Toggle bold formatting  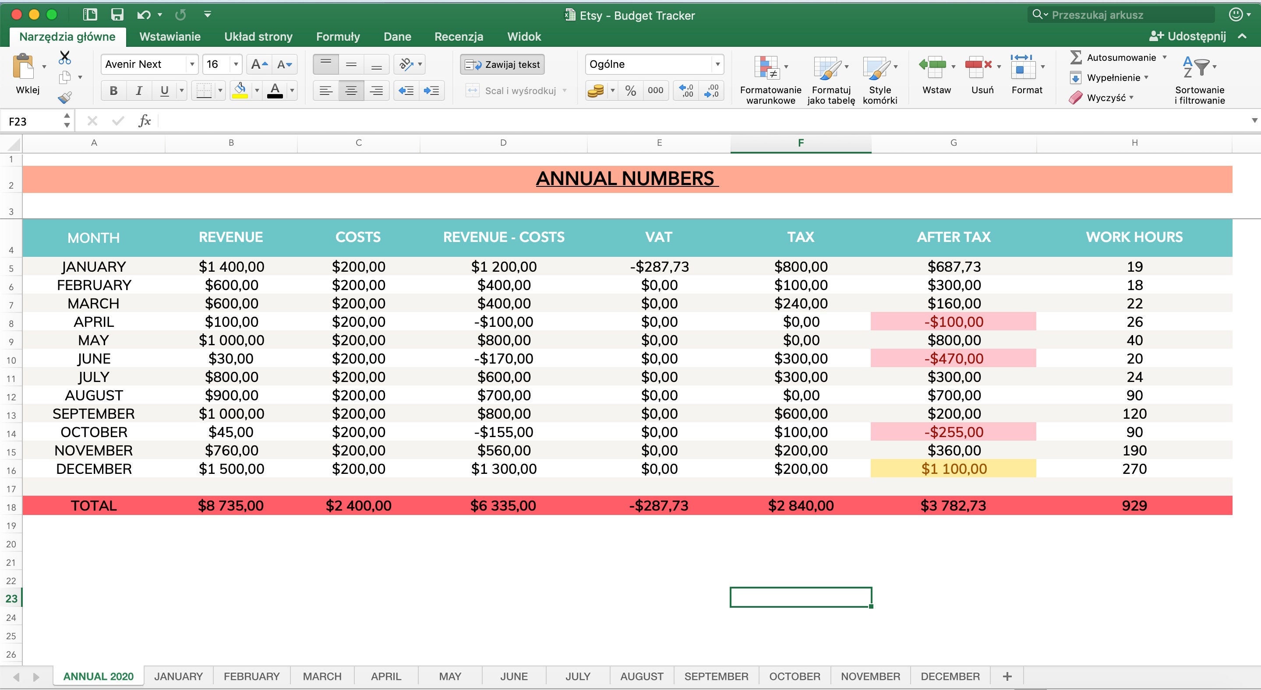click(x=113, y=90)
